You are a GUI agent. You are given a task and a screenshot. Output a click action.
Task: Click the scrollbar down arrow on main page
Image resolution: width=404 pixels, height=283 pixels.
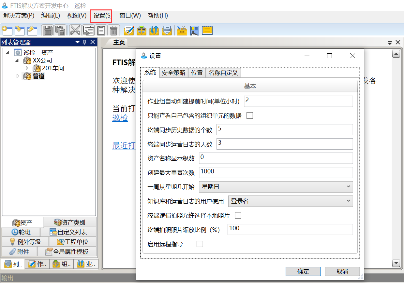(x=396, y=263)
